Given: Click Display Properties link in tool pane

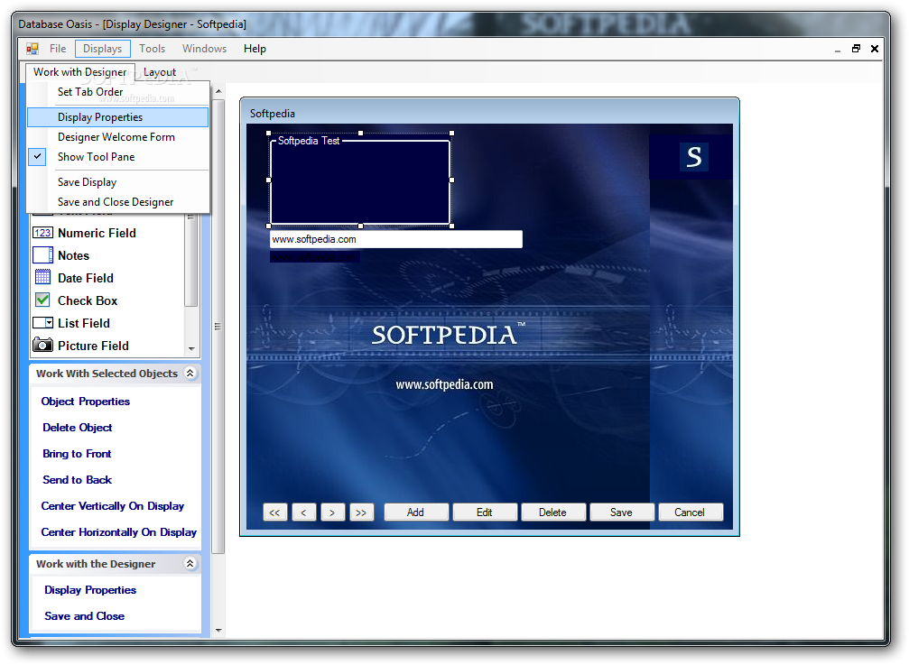Looking at the screenshot, I should (x=90, y=590).
